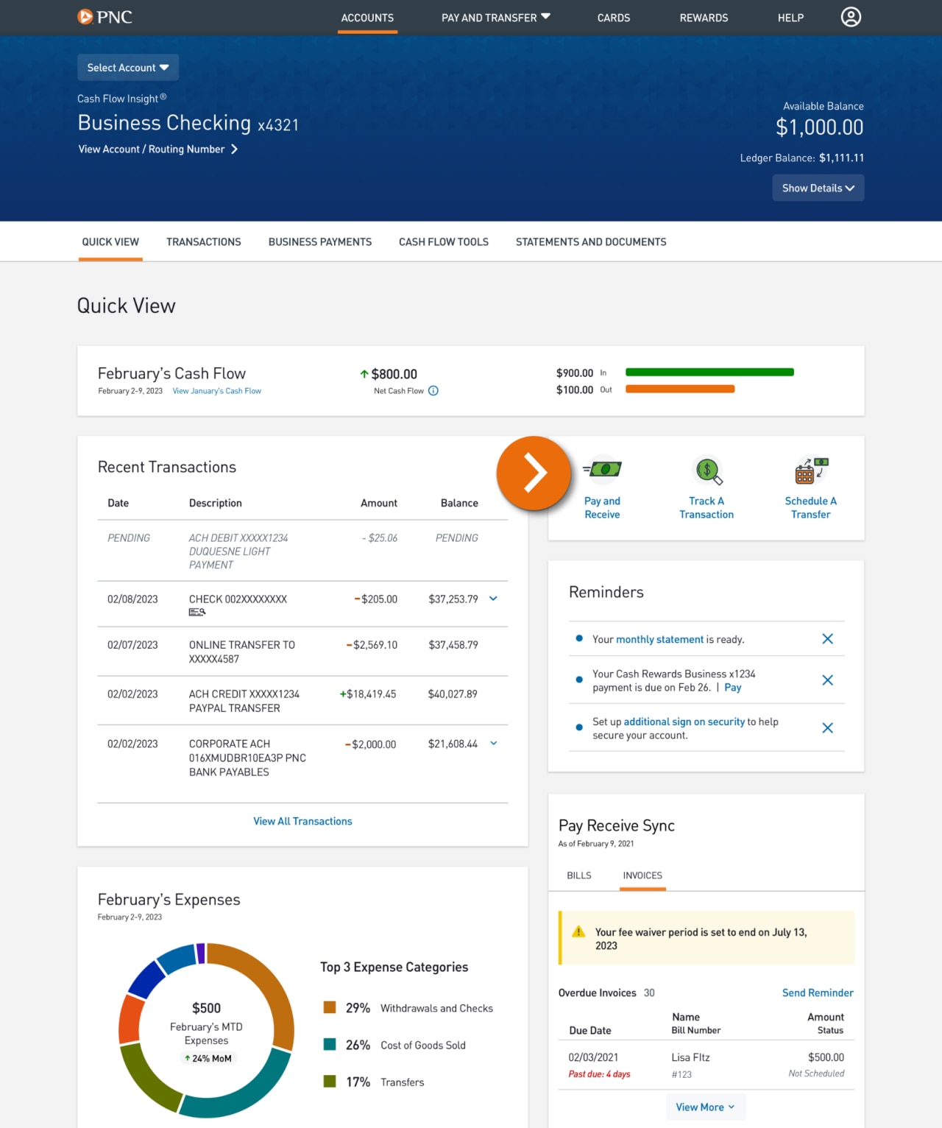This screenshot has width=942, height=1128.
Task: Click the orange arrow near Recent Transactions
Action: tap(534, 473)
